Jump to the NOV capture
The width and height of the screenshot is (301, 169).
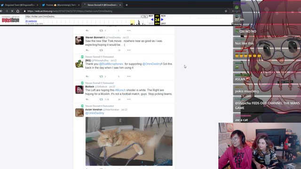pos(163,16)
